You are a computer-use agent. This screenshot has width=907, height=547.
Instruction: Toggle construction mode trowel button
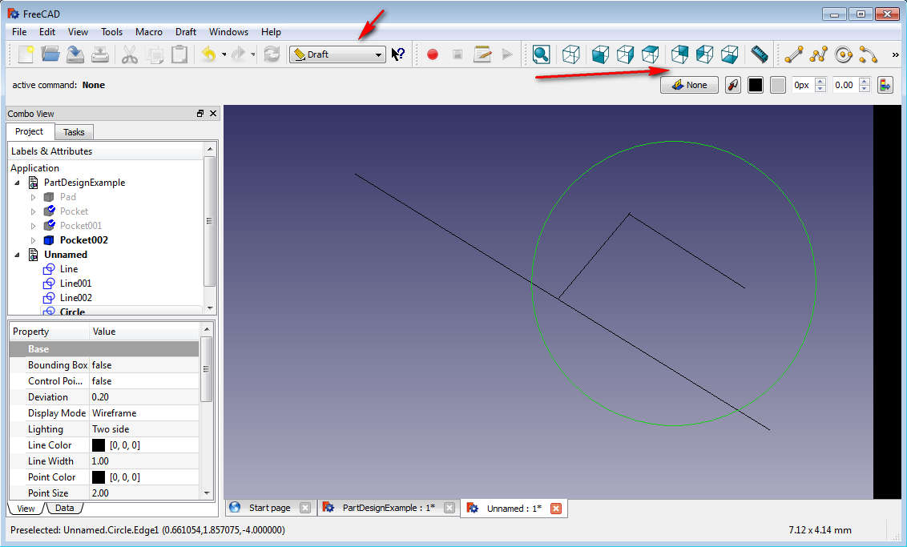[733, 85]
